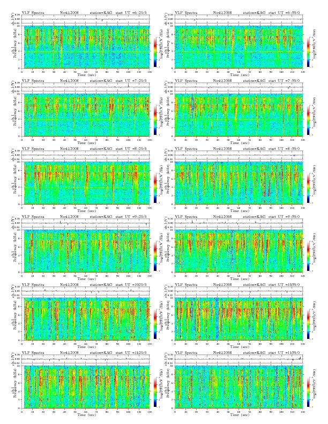Open the spectrogram for start UT 7:50:0
The width and height of the screenshot is (328, 424).
(238, 115)
